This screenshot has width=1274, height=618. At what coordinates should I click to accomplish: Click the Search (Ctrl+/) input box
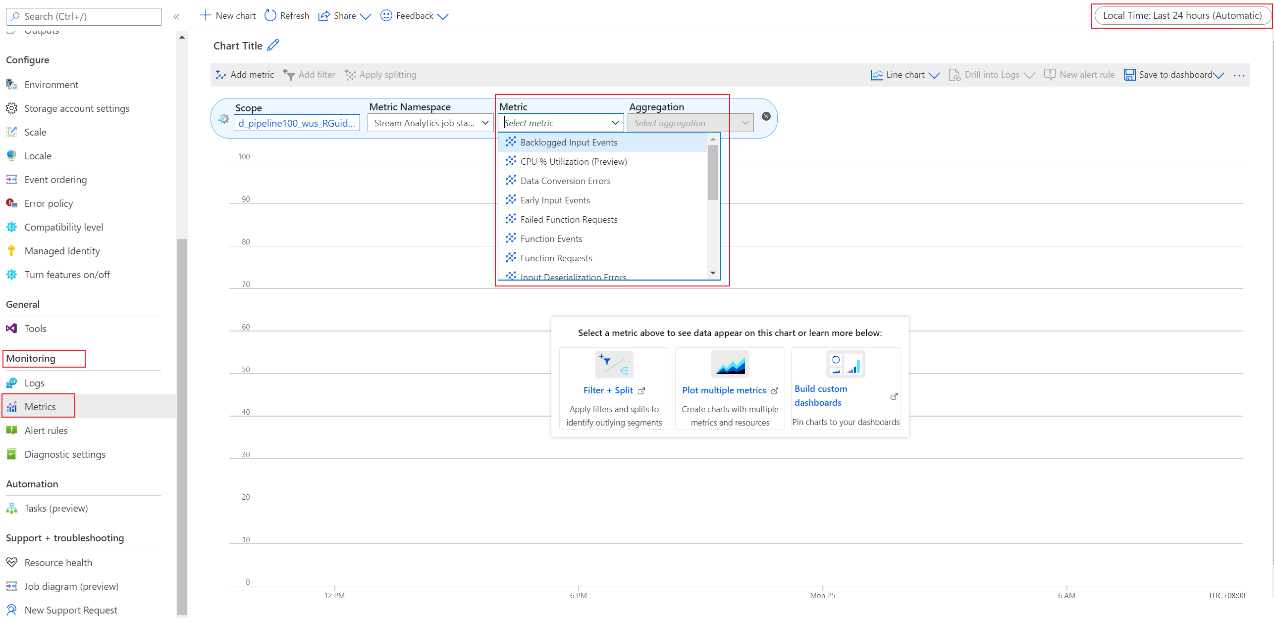click(84, 16)
